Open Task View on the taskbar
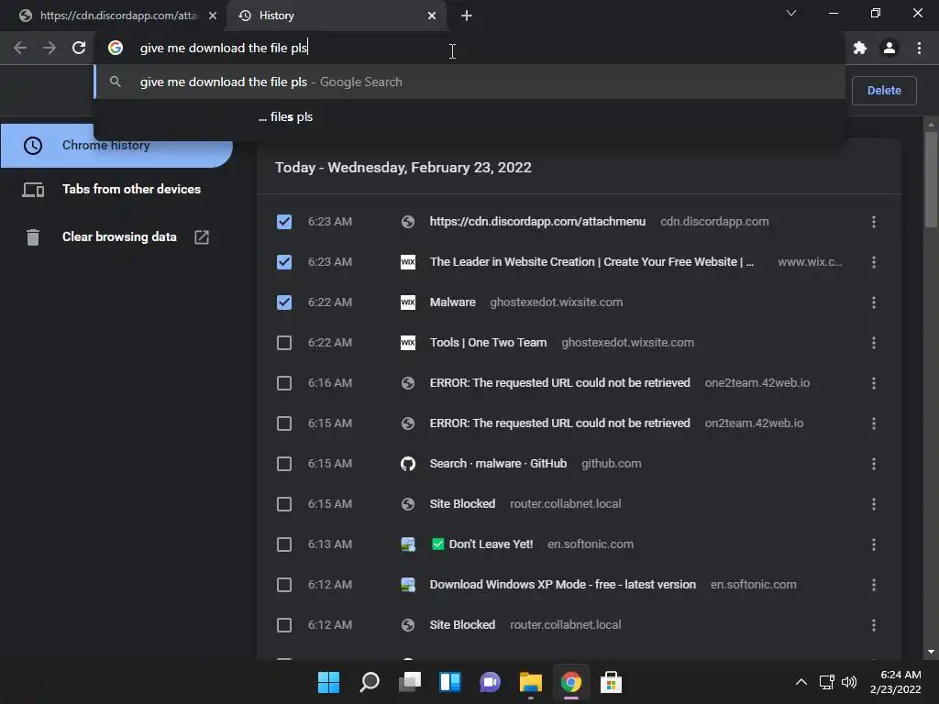This screenshot has height=704, width=939. 410,682
